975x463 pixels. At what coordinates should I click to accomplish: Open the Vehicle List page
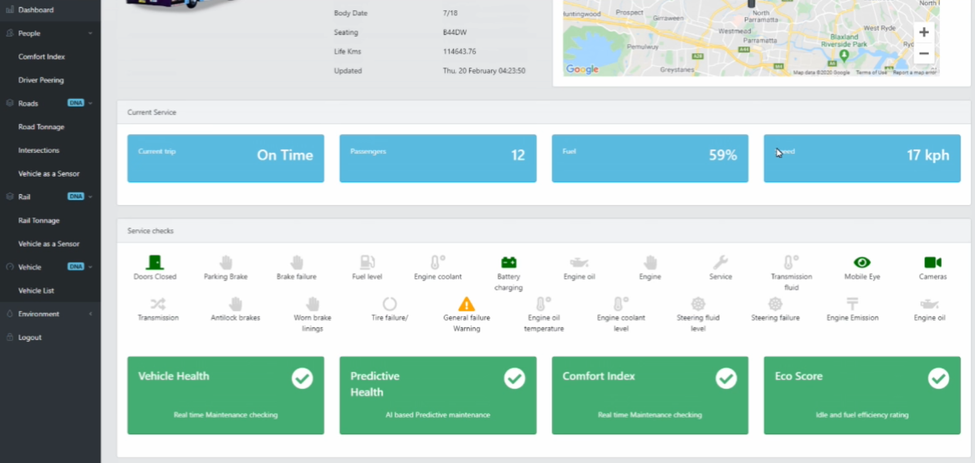pos(36,290)
